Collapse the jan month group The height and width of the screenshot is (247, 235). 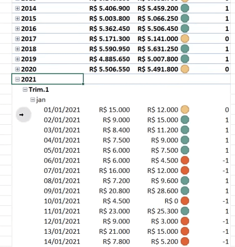tap(33, 100)
